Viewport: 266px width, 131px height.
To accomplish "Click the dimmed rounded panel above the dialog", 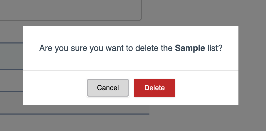I will [x=71, y=10].
